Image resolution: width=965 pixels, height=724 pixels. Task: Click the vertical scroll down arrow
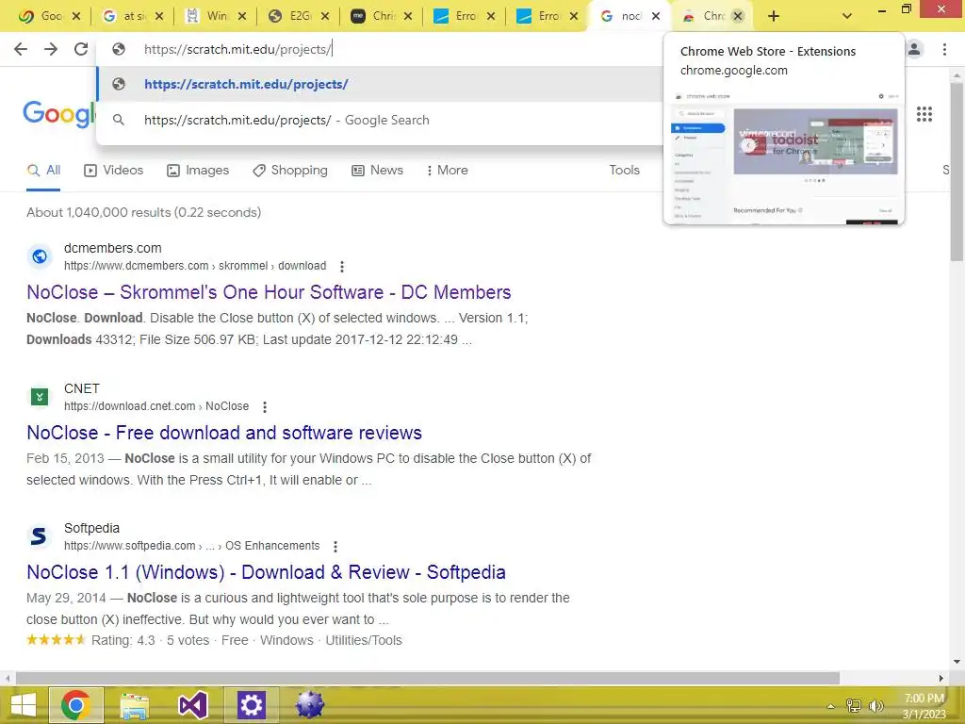tap(957, 661)
